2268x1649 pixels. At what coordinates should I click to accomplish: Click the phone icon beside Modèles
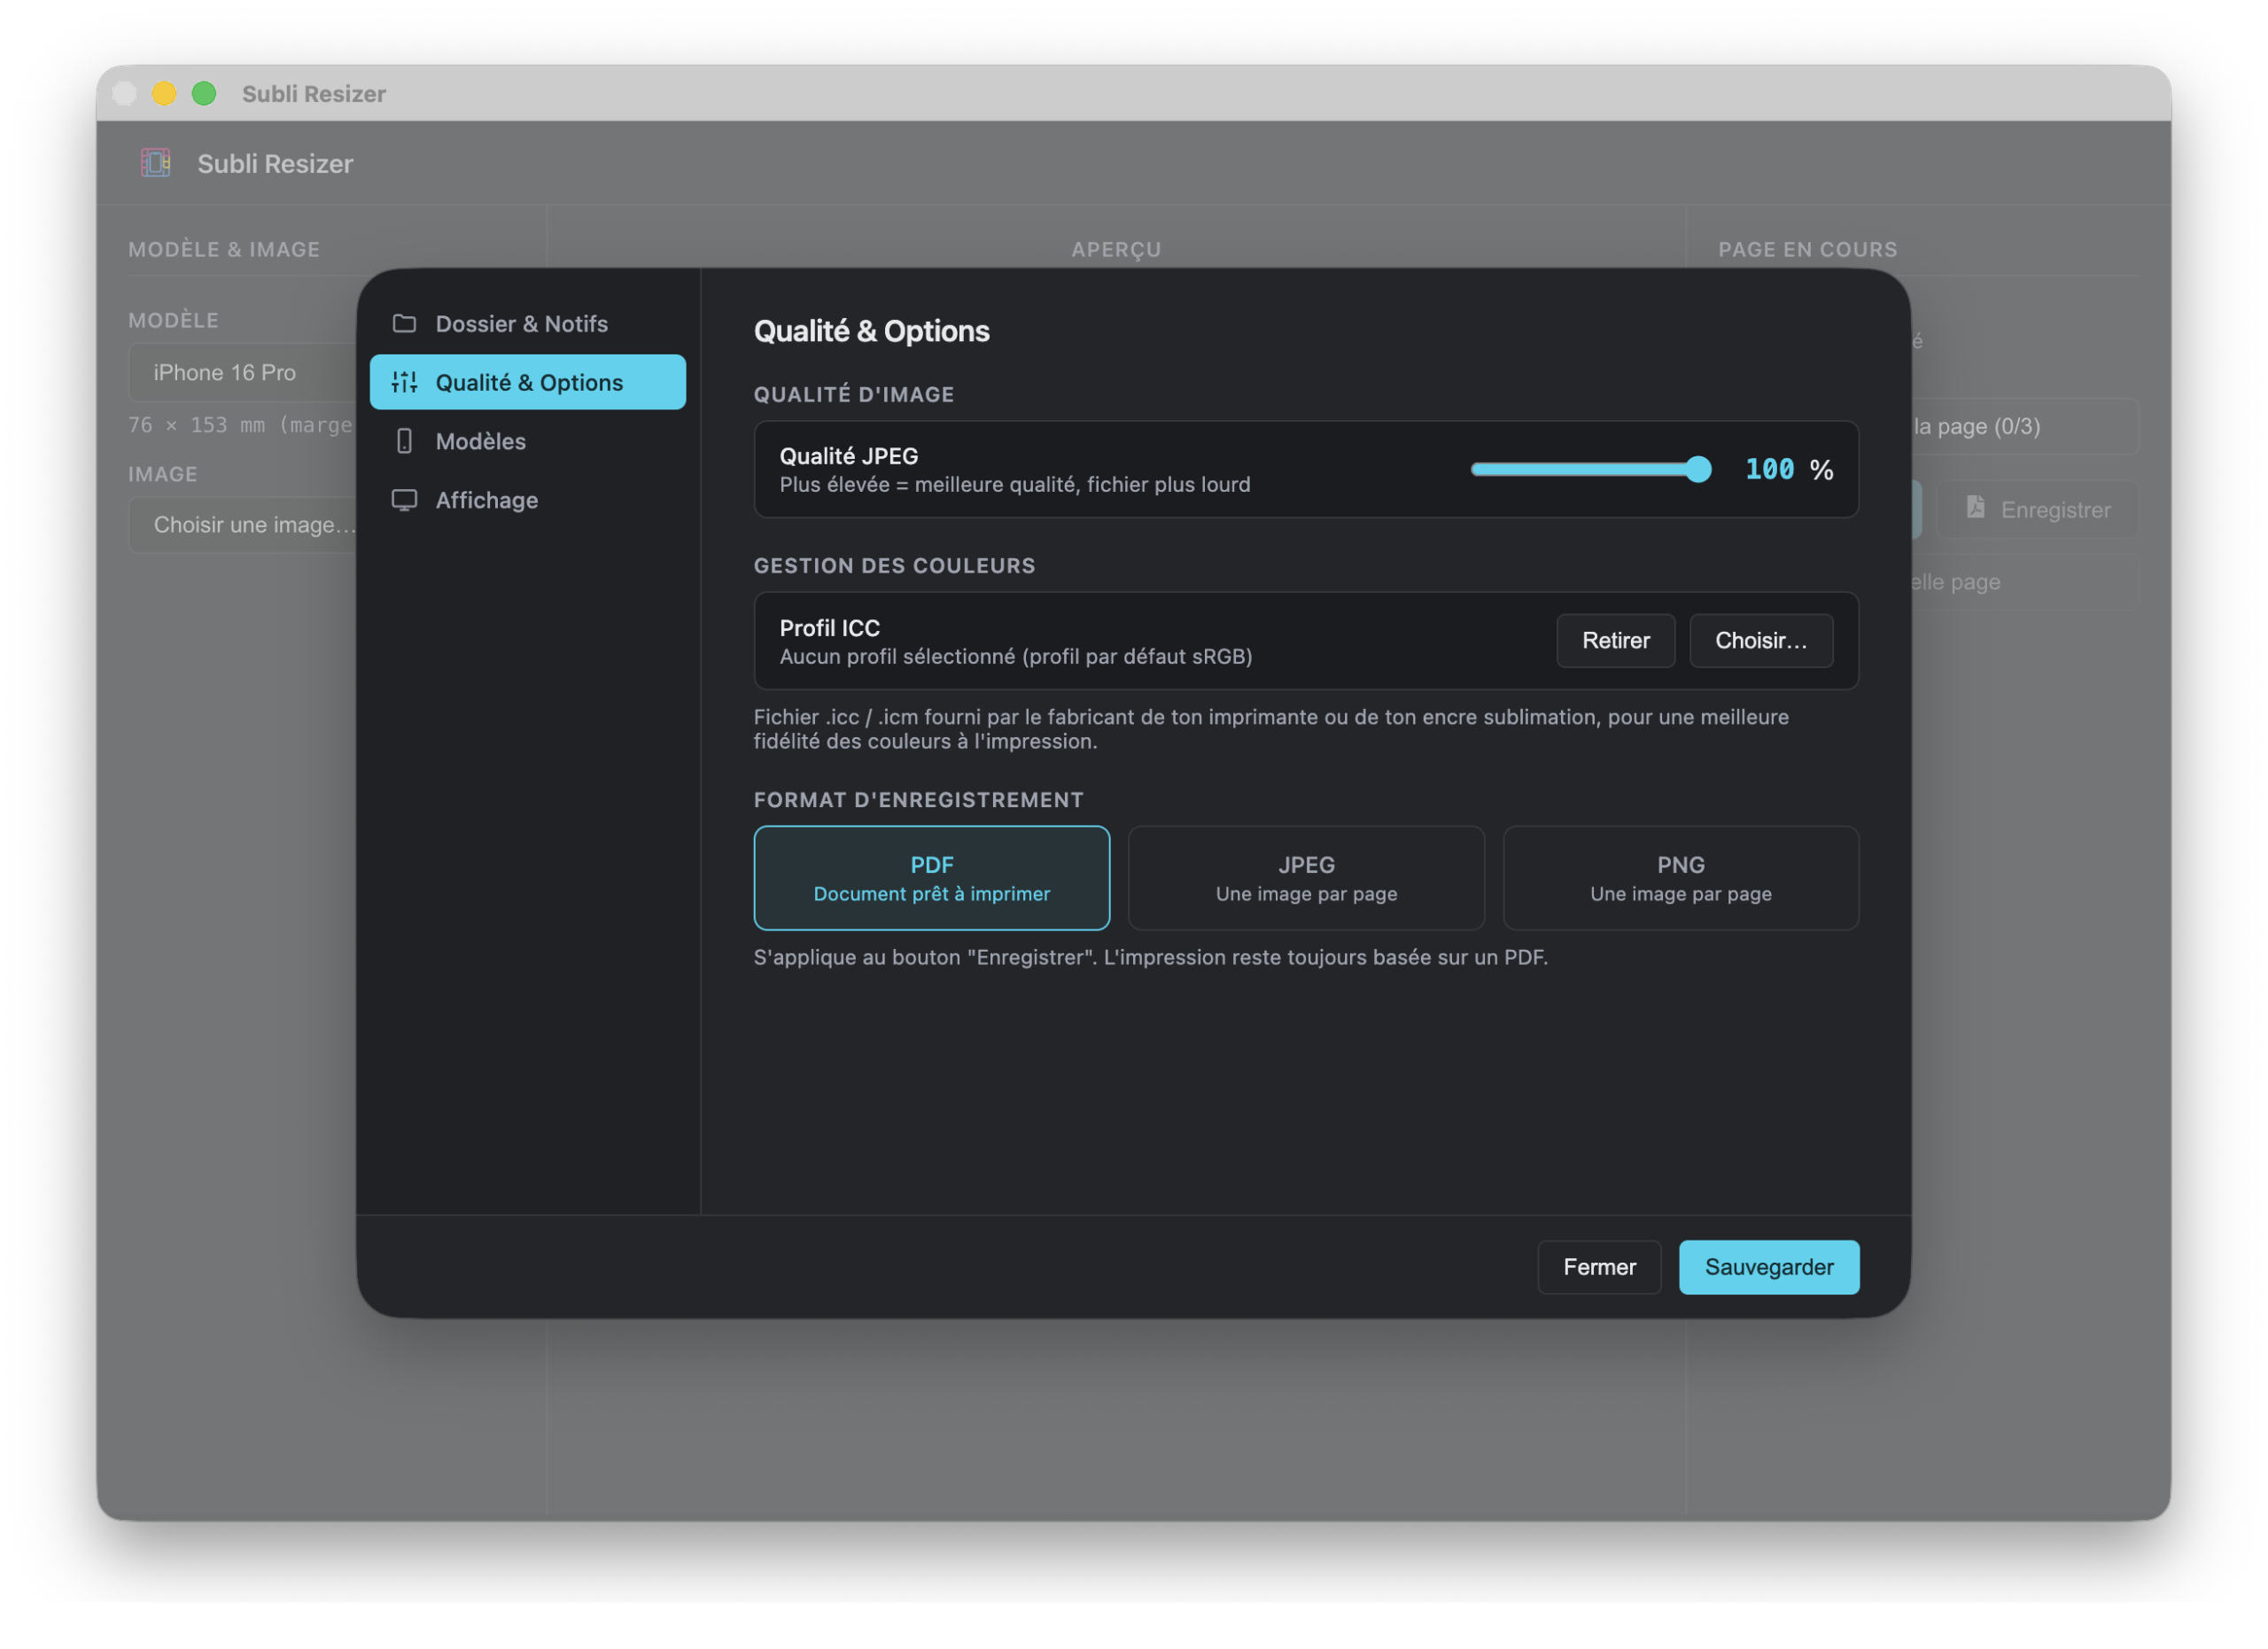[x=404, y=441]
